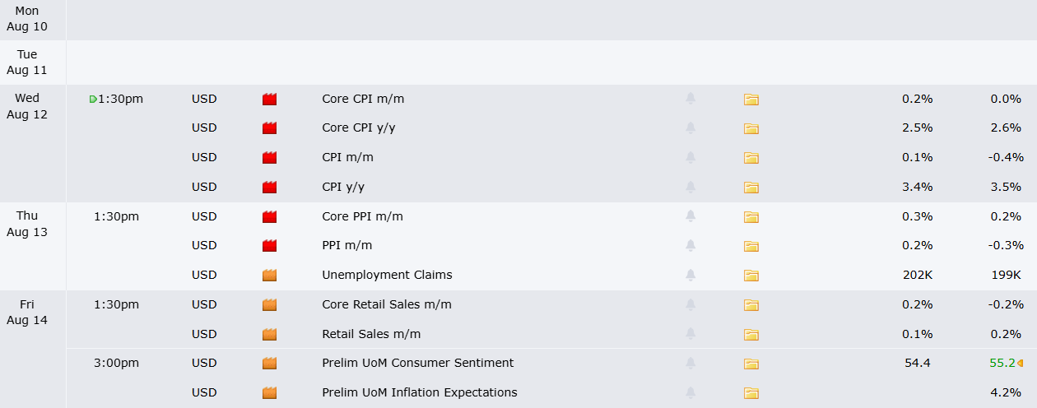Click the revised arrow beside the 55.2 value
The width and height of the screenshot is (1037, 408).
(x=1020, y=364)
